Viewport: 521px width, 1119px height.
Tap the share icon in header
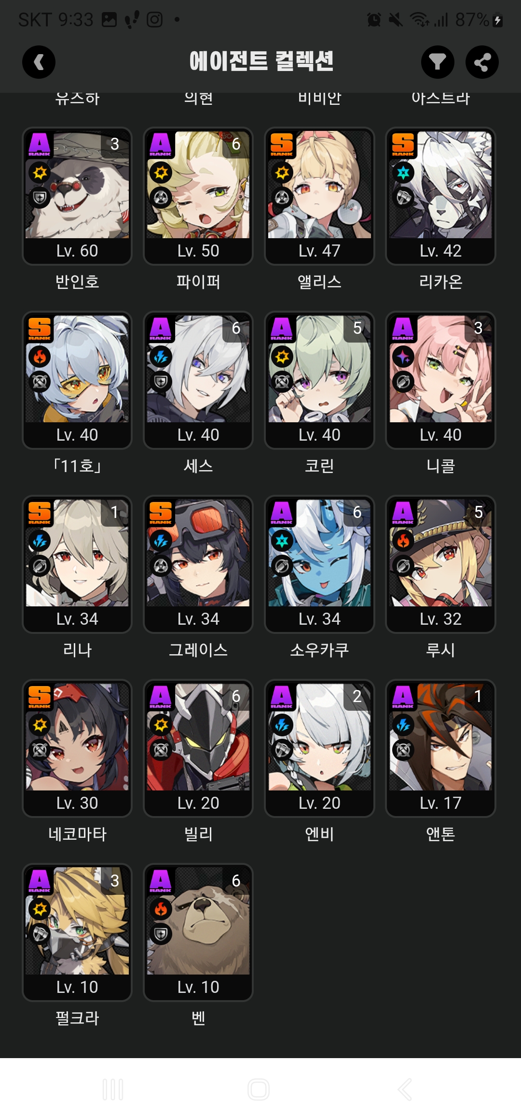coord(482,62)
